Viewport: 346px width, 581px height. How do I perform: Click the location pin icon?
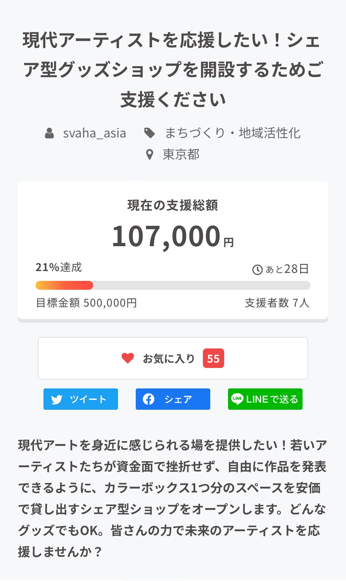150,154
